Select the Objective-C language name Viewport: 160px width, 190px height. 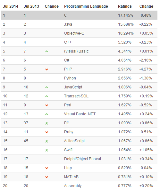coord(74,33)
